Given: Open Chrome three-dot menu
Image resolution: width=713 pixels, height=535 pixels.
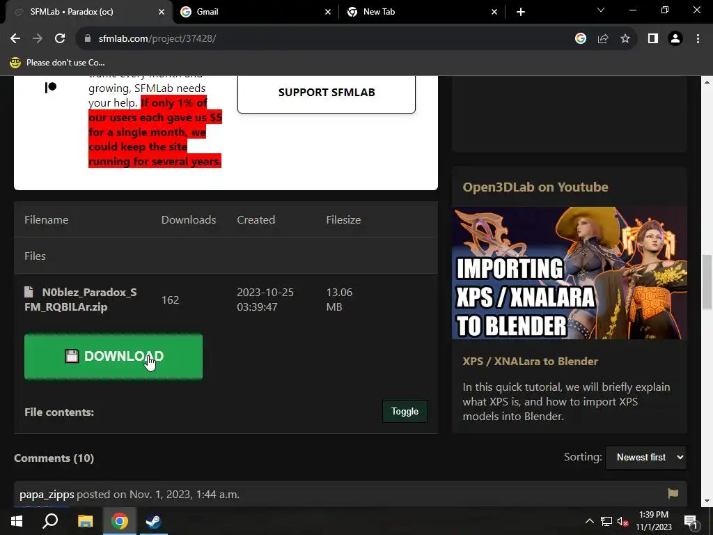Looking at the screenshot, I should point(698,39).
